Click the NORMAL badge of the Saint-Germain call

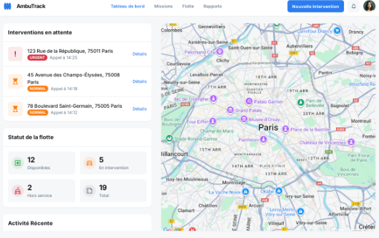(38, 112)
